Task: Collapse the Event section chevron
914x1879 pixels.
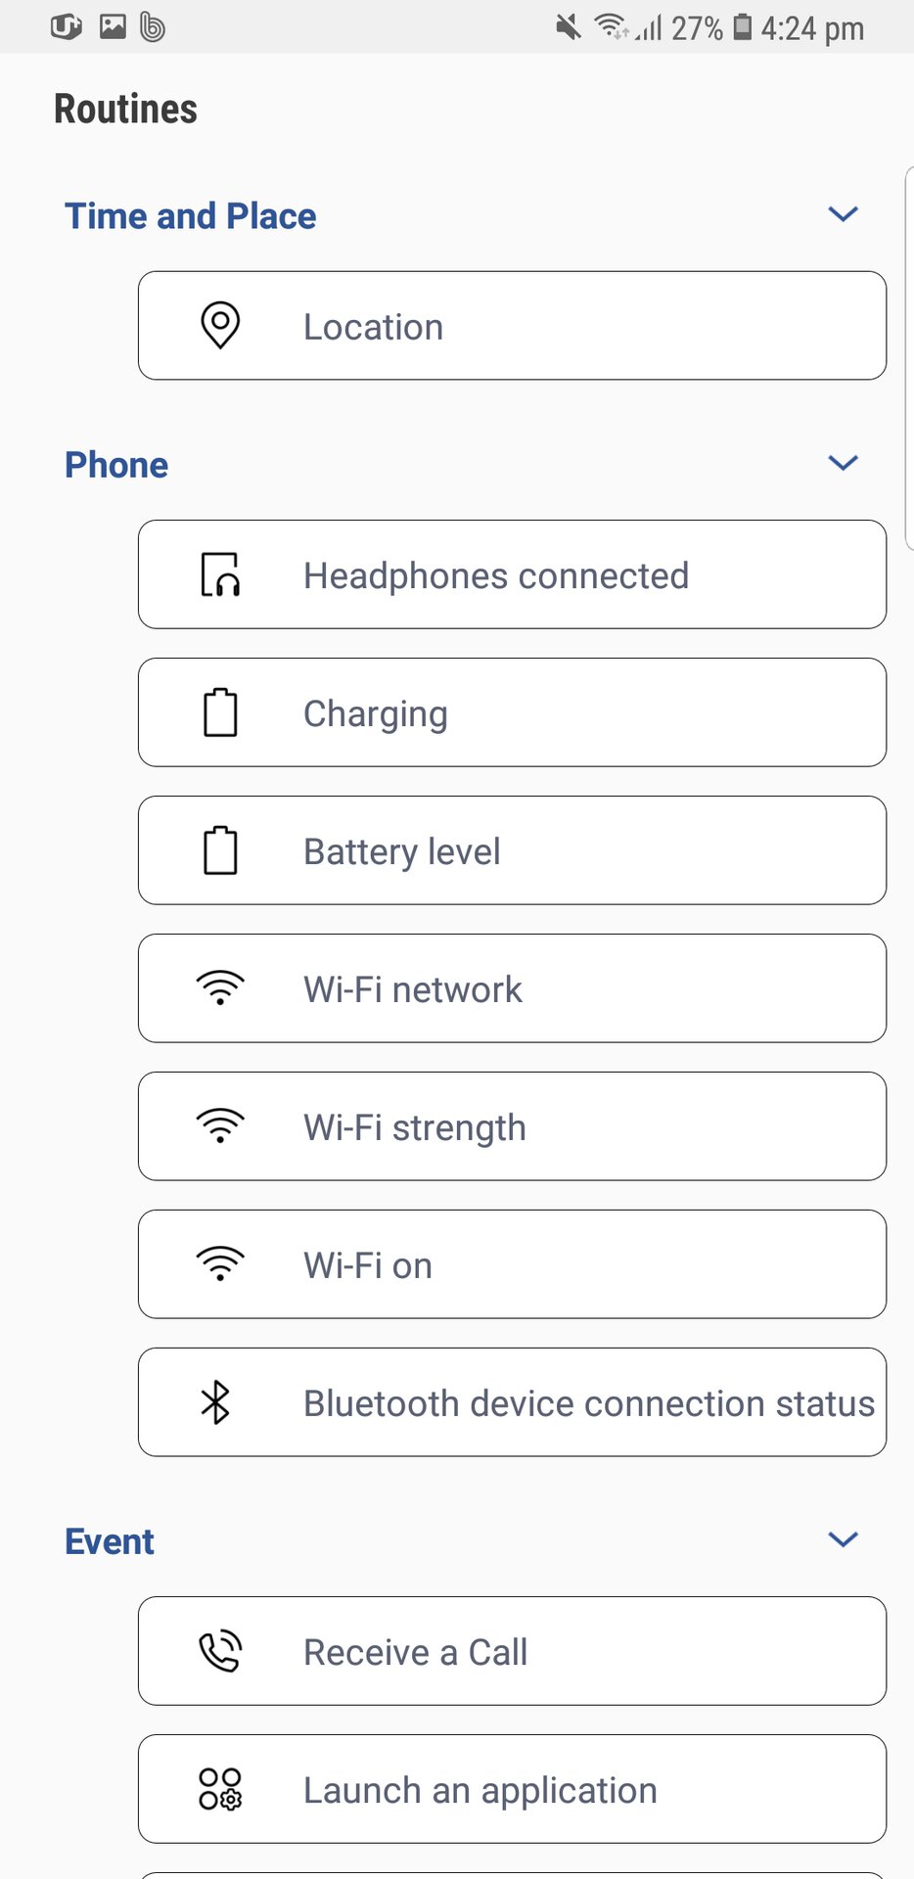Action: (x=843, y=1539)
